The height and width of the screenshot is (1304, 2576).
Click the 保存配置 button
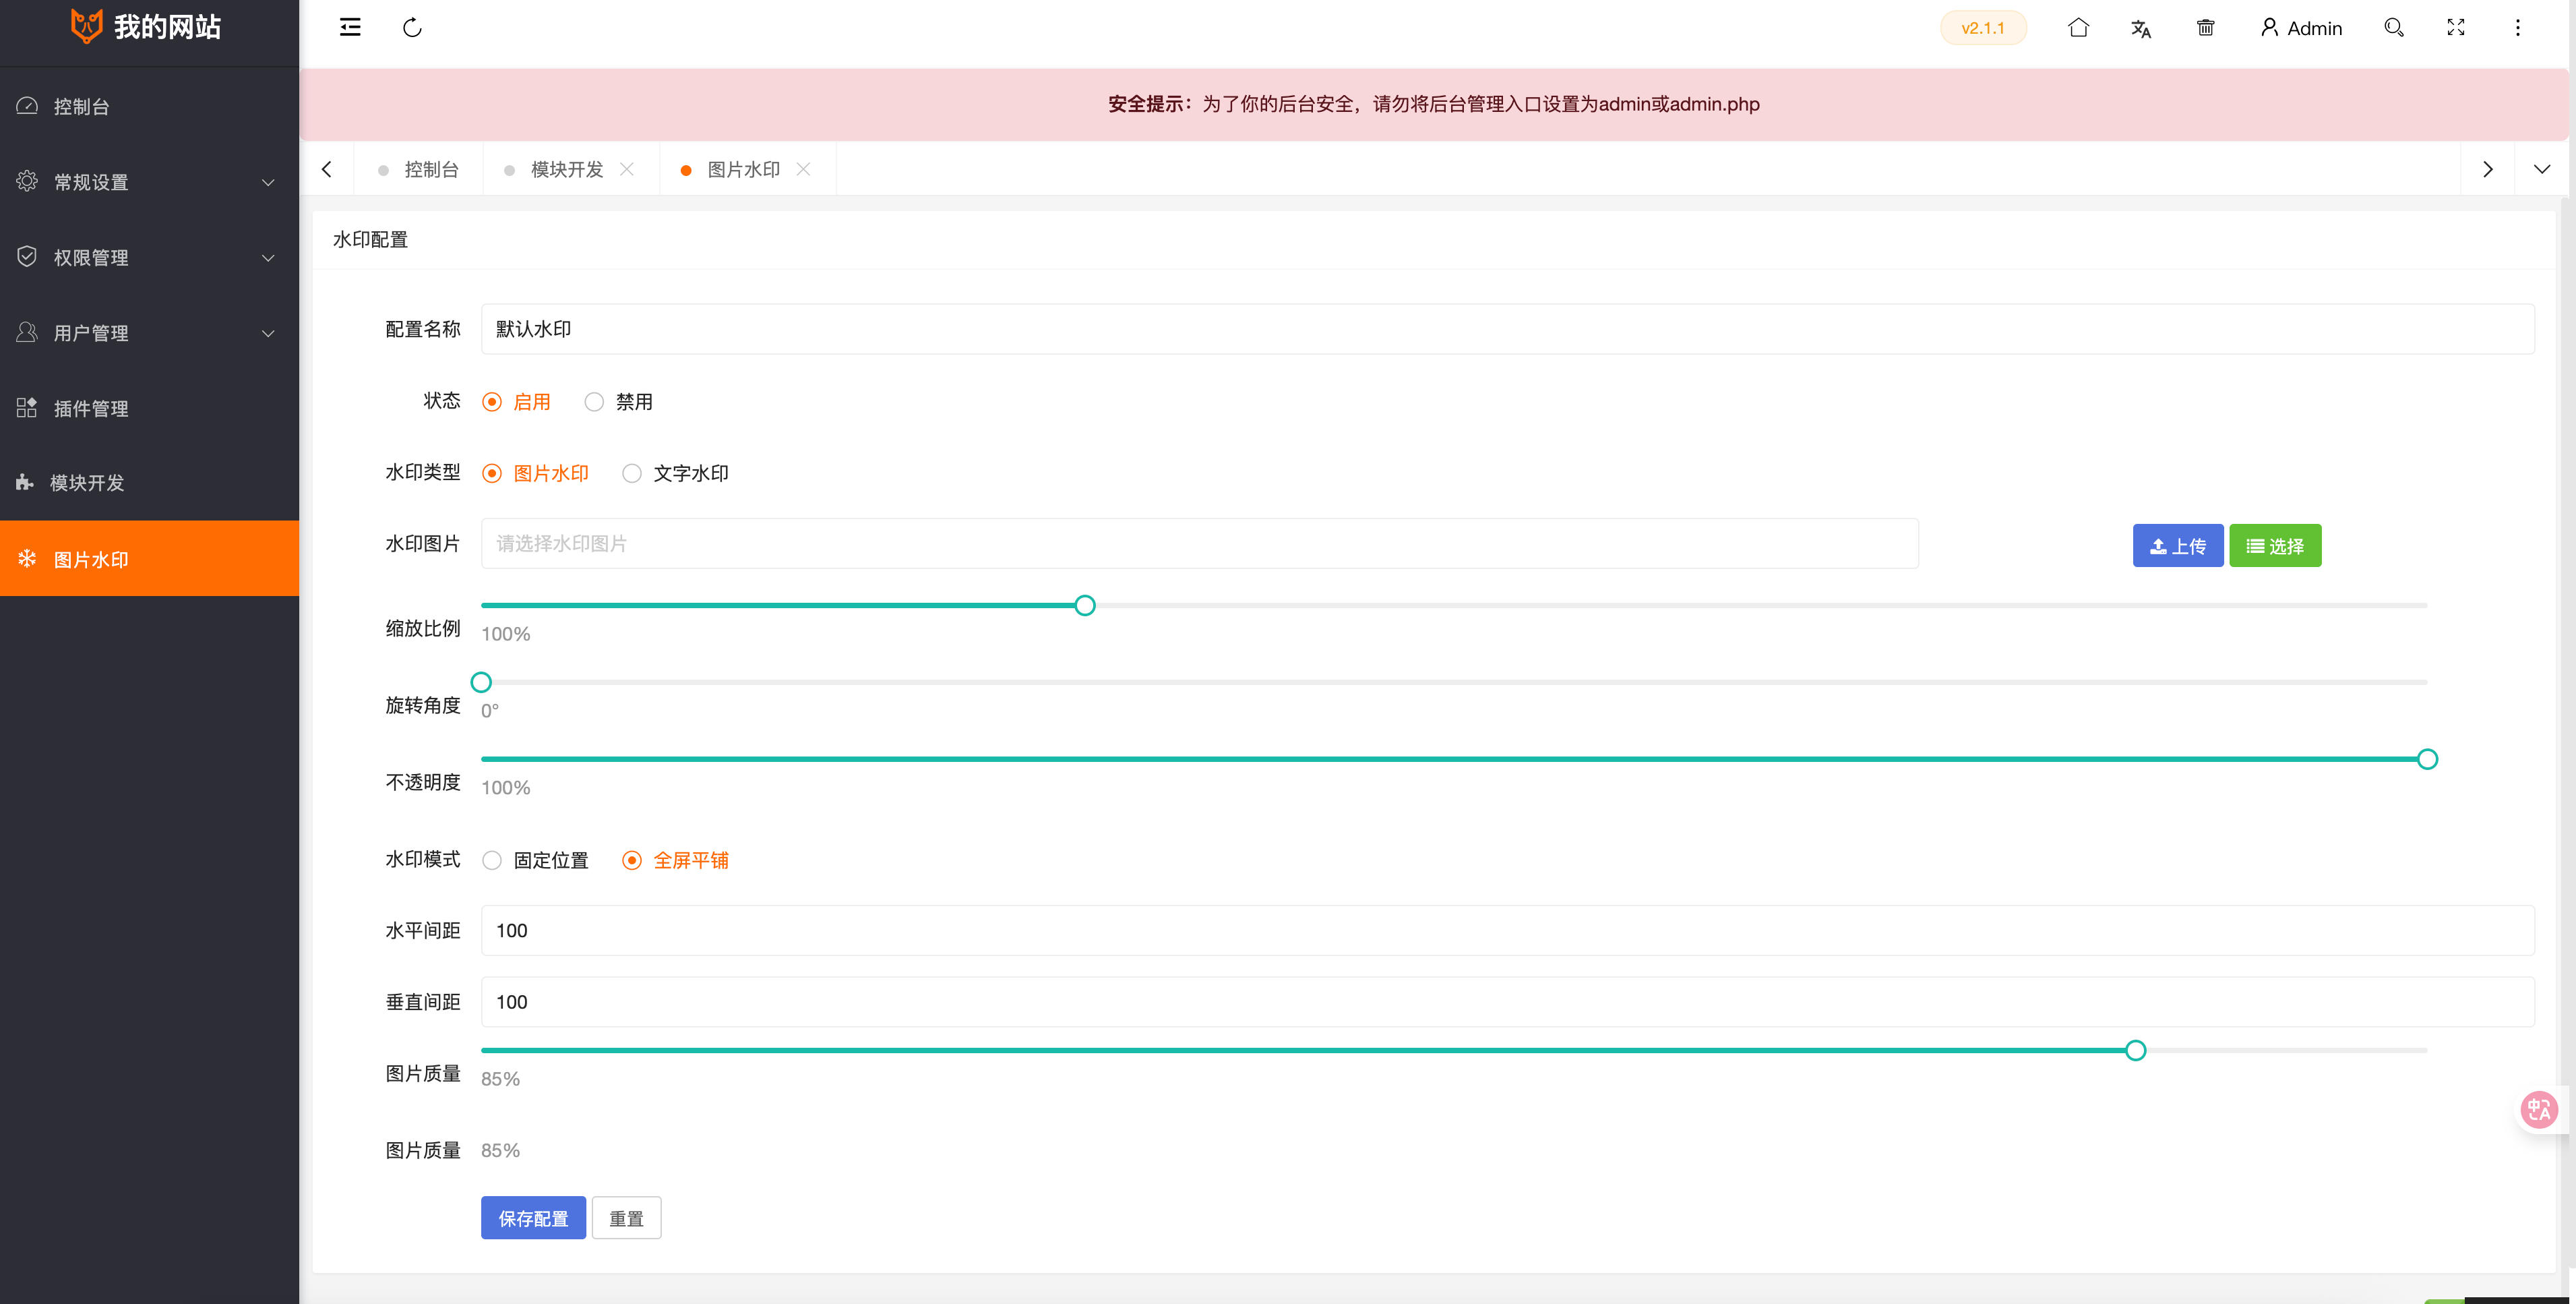533,1218
